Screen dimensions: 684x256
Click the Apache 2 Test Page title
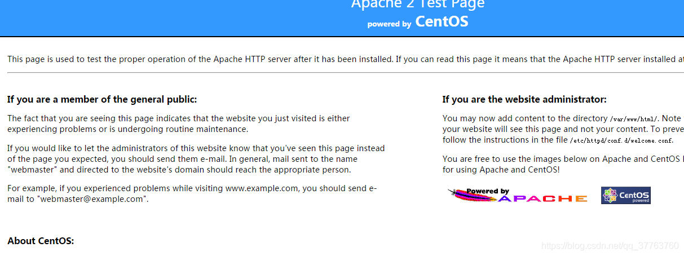click(418, 5)
